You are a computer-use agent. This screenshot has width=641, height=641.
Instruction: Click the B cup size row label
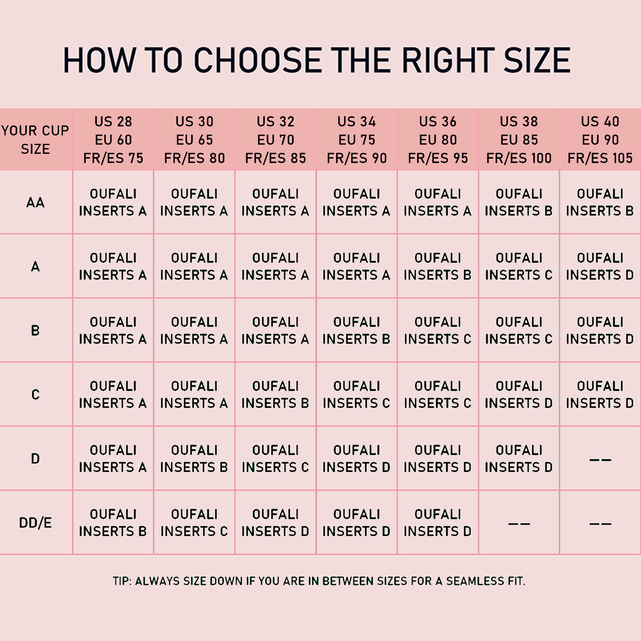[36, 330]
